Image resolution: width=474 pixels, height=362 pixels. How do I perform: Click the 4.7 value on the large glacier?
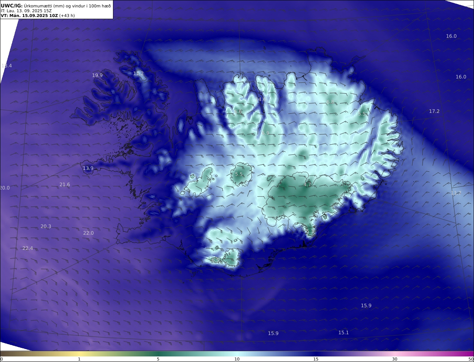coord(307,184)
